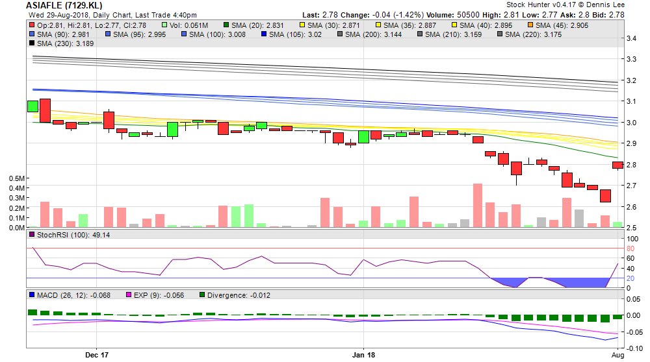Click the Low: 2.77 value in header
This screenshot has width=650, height=362.
(x=539, y=15)
